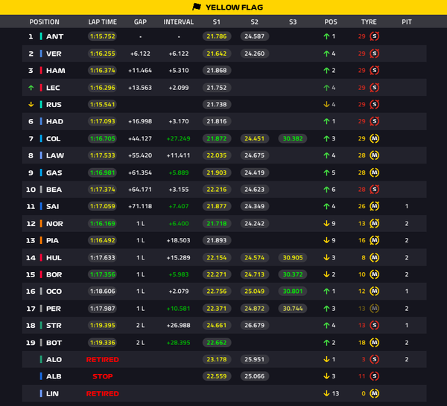Click LAW's S1 time 22.035
447x406 pixels.
[217, 155]
